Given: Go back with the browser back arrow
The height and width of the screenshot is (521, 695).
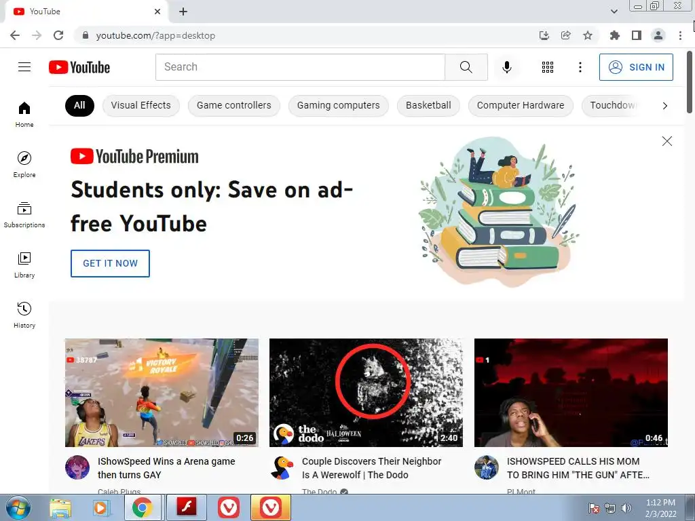Looking at the screenshot, I should [15, 35].
